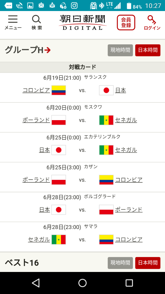This screenshot has width=165, height=294.
Task: Tap Senegal flag in June 20 match
Action: 106,120
